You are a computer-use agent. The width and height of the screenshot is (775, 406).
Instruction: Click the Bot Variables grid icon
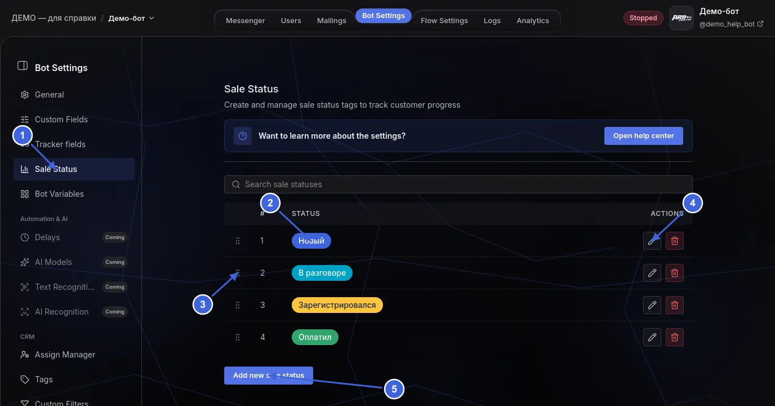(25, 194)
